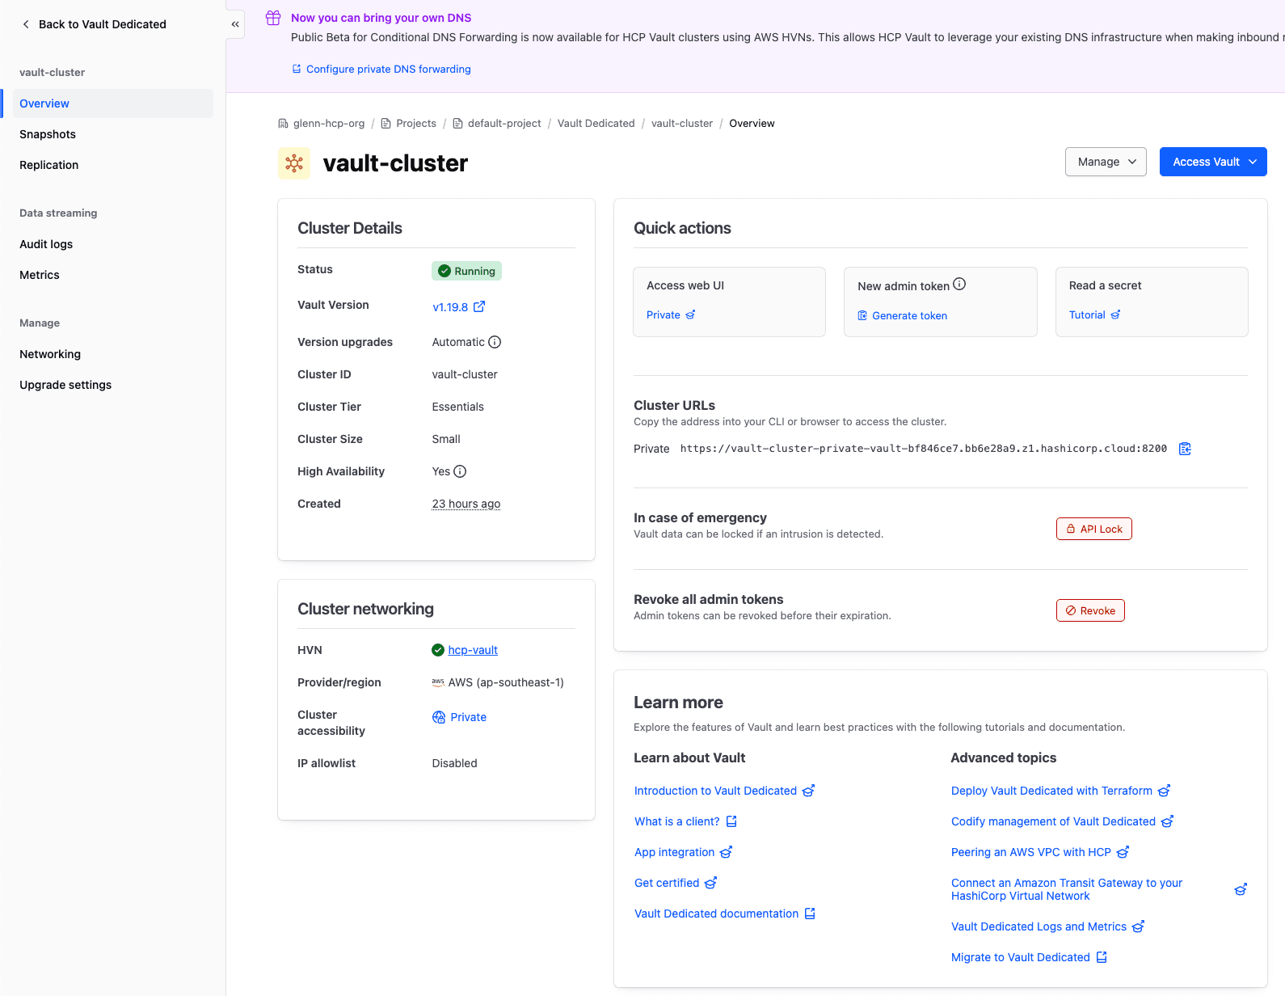The height and width of the screenshot is (996, 1285).
Task: Open Networking from the Manage section
Action: tap(50, 354)
